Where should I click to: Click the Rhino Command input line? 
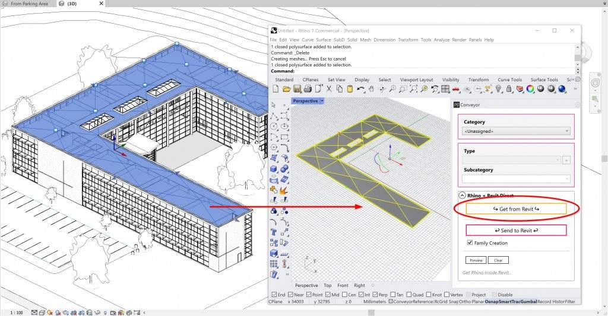point(423,71)
